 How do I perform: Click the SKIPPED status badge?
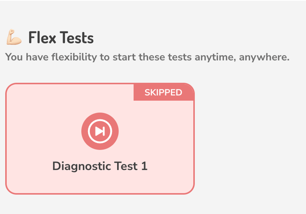163,92
